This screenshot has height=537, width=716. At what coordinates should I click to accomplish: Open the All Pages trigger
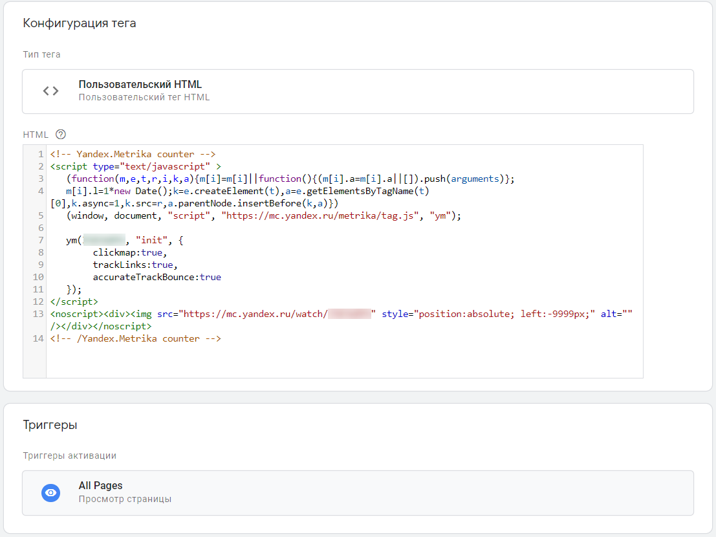[358, 493]
